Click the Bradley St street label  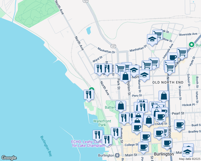pos(195,131)
